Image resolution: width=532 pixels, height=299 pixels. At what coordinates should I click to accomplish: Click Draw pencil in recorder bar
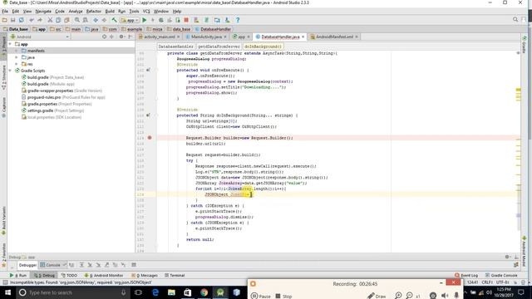click(377, 296)
